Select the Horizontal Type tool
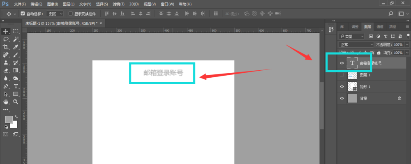 (16, 86)
